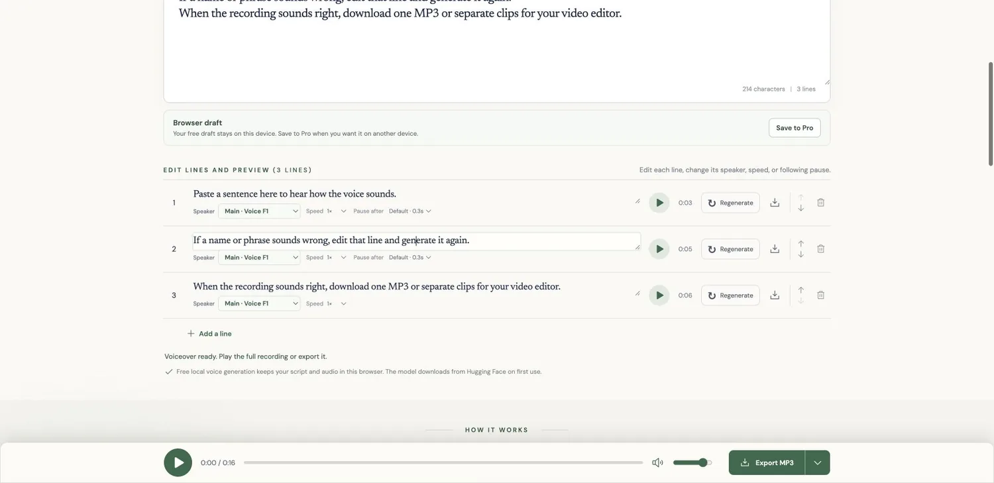Screen dimensions: 994x483
Task: Move line 2 up
Action: coord(801,244)
